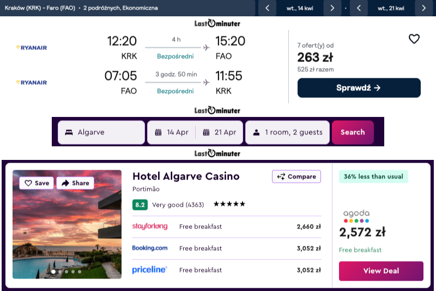Screen dimensions: 436x291
Task: Open the Hotel Algarve Casino title link
Action: [186, 176]
